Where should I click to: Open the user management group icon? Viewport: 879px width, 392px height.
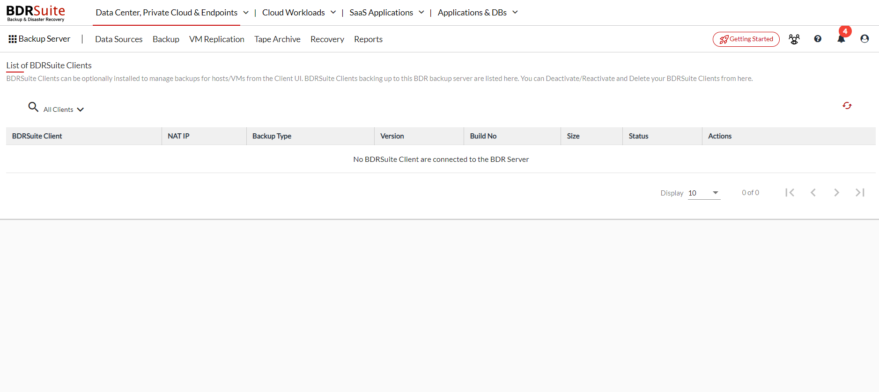click(x=794, y=39)
